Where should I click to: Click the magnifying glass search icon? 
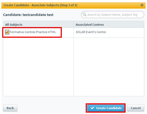coord(84,14)
